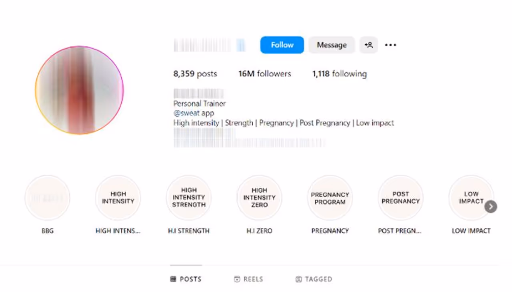The width and height of the screenshot is (512, 292).
Task: View the 16M followers list
Action: pos(264,74)
